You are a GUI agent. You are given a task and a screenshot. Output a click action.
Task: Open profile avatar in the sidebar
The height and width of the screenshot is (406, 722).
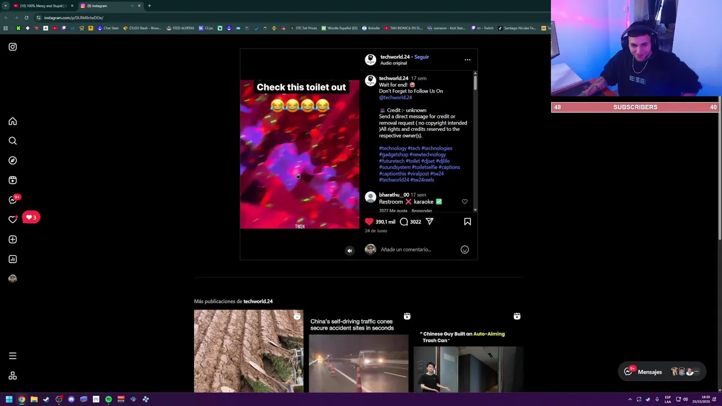[12, 279]
